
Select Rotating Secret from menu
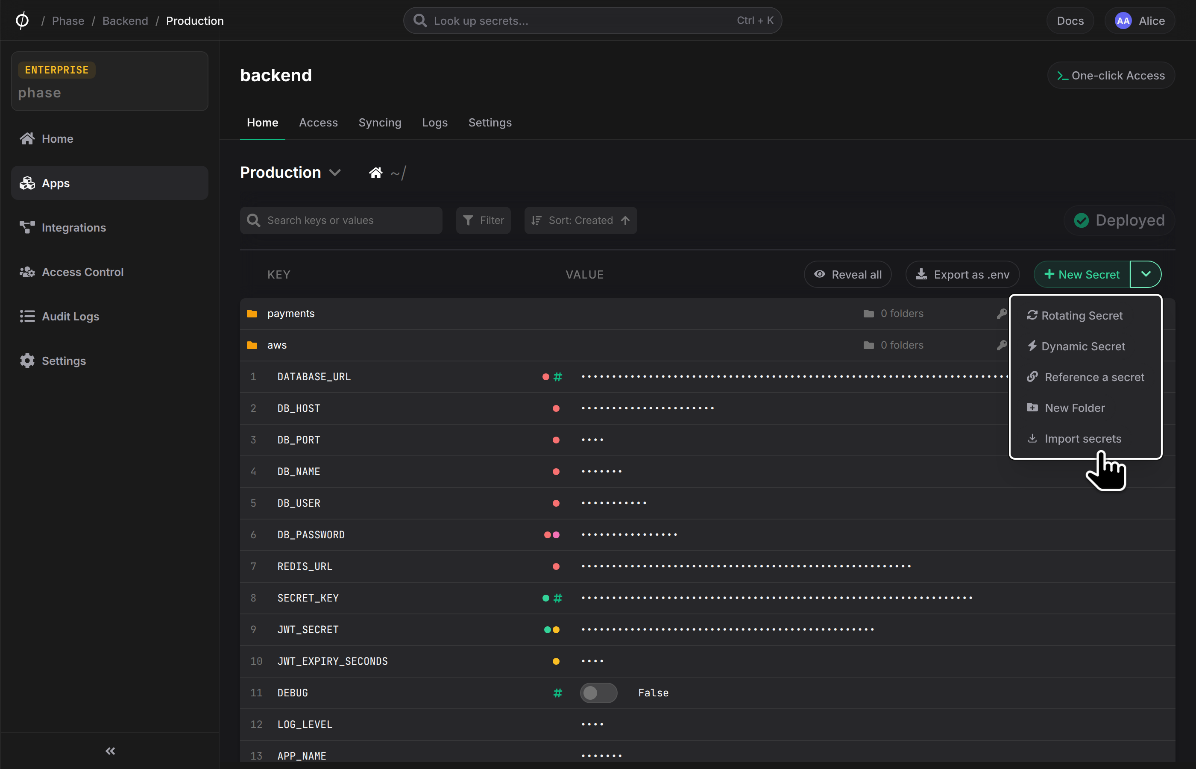[x=1085, y=316]
